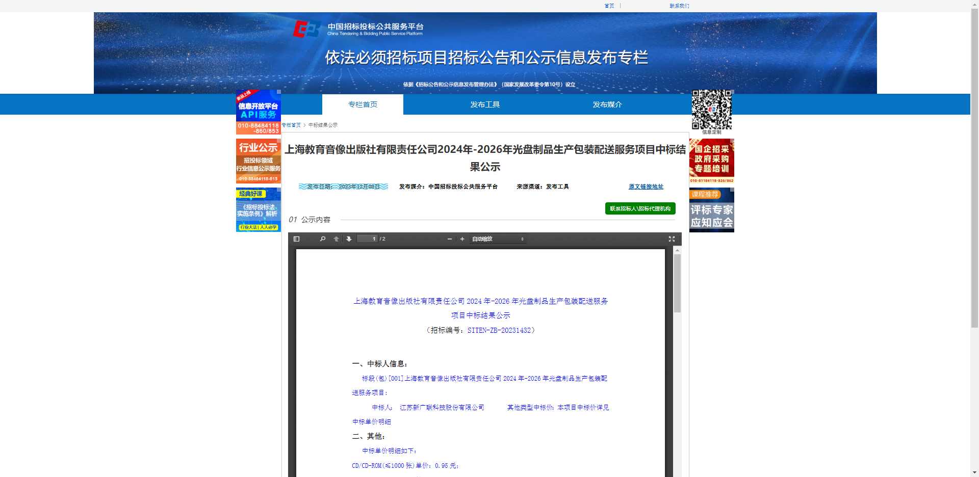Click the 01 公示内容 section heading
Viewport: 979px width, 477px height.
click(x=310, y=220)
